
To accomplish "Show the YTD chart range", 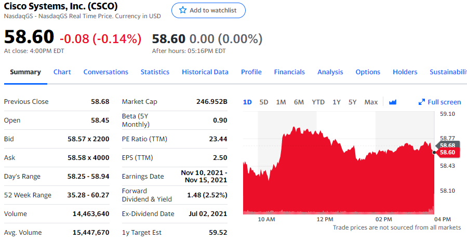I will pyautogui.click(x=318, y=102).
